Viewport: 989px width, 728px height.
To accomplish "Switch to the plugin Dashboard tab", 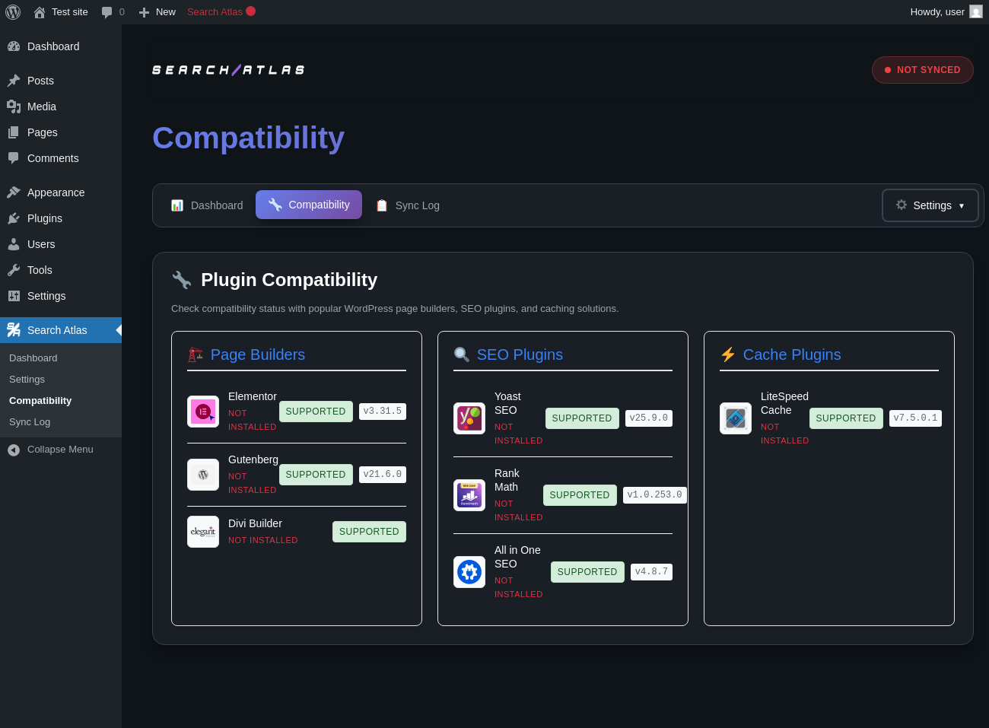I will (207, 205).
